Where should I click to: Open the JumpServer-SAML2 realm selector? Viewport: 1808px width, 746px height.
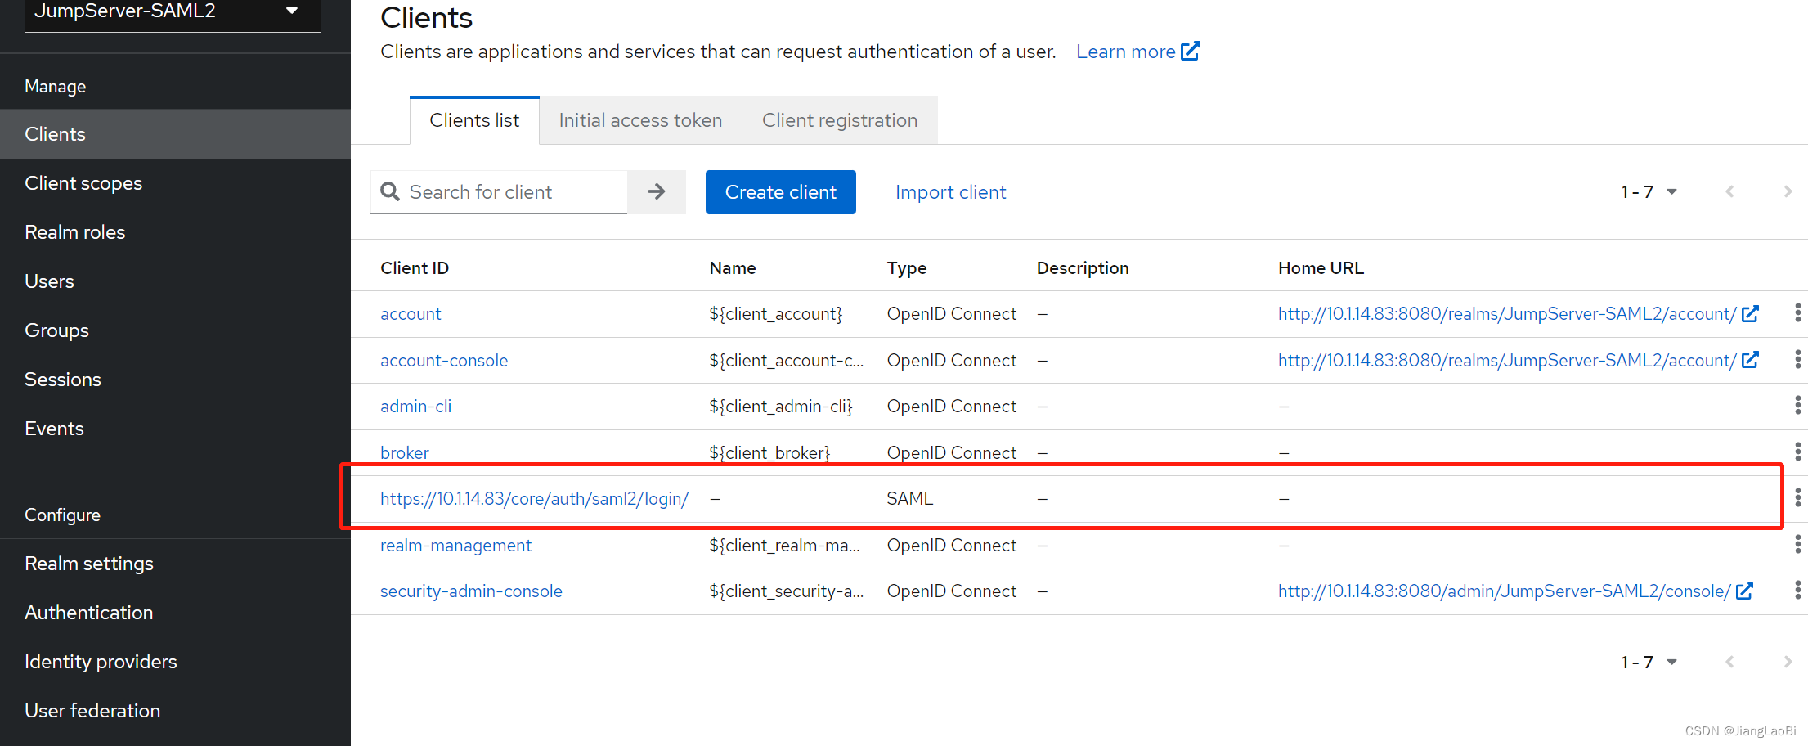[172, 15]
